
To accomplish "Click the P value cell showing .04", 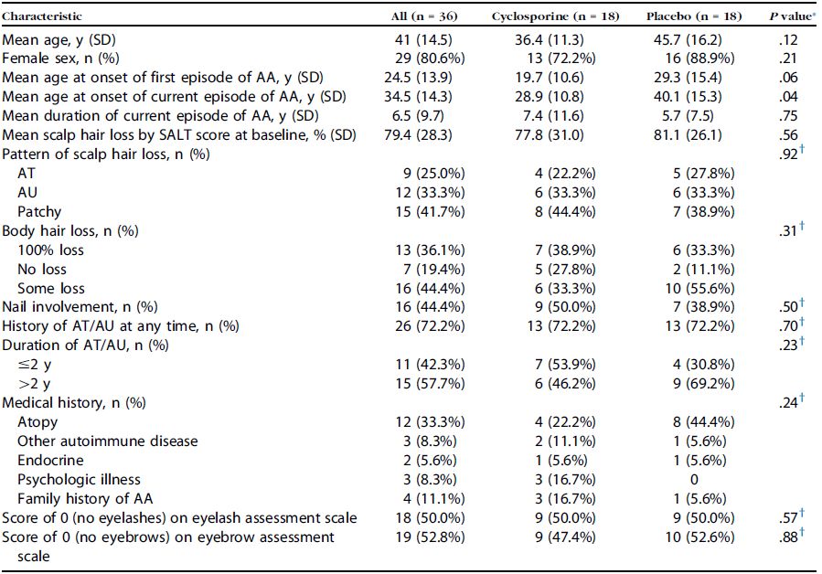I will point(786,96).
